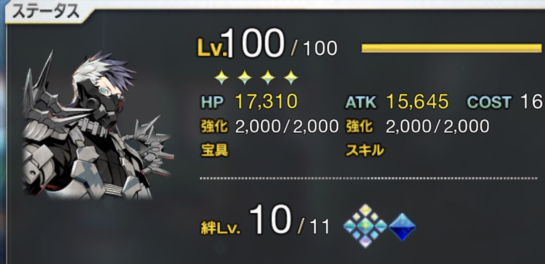
Task: Select the ATK 強化 2,000/2,000 entry
Action: pos(417,127)
